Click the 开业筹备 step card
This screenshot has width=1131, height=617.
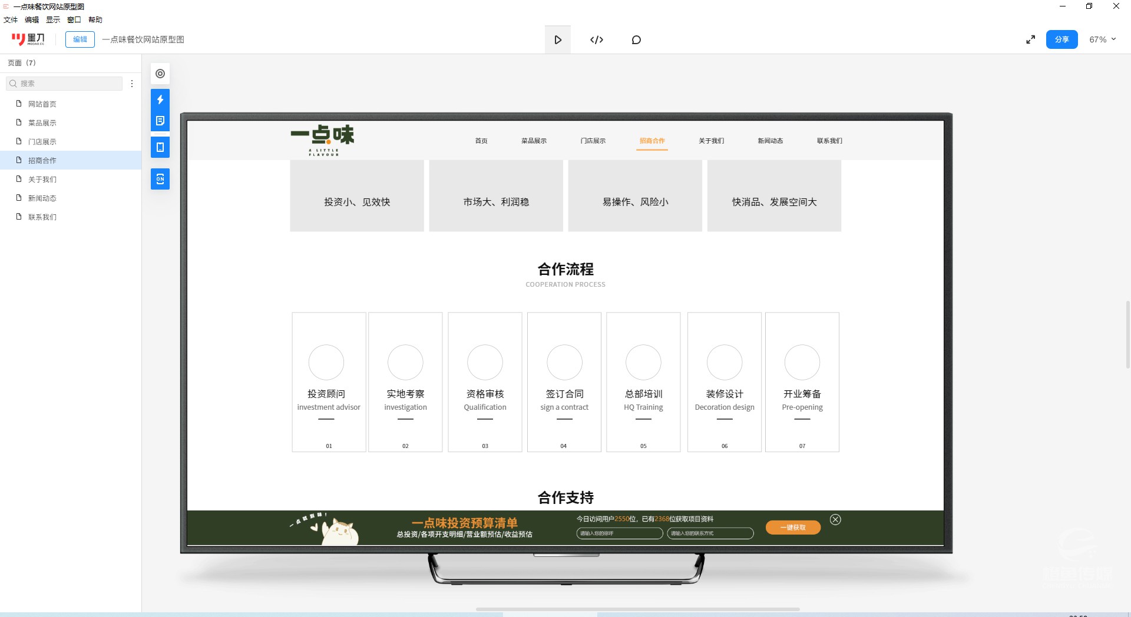(802, 382)
